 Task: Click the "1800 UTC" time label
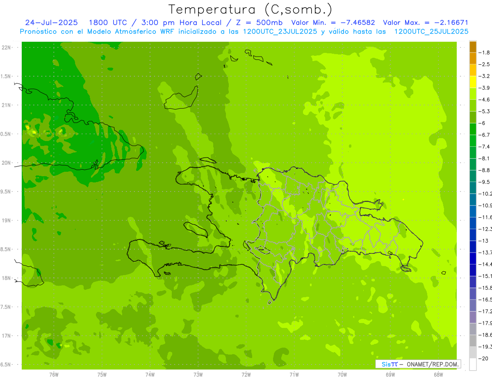pos(108,23)
